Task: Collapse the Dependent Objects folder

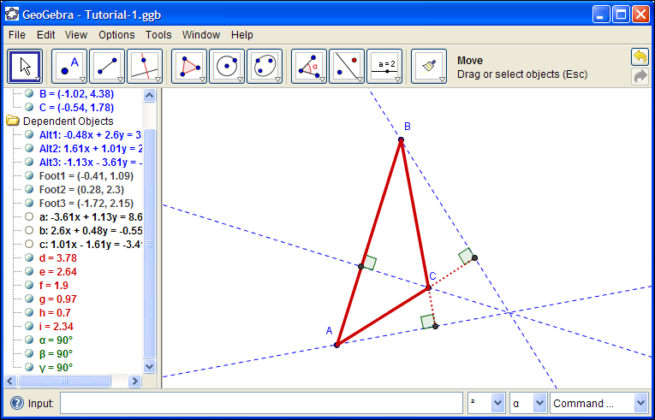Action: 13,121
